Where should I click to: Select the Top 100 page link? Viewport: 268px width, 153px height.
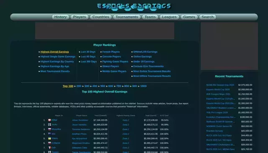[x=68, y=86]
